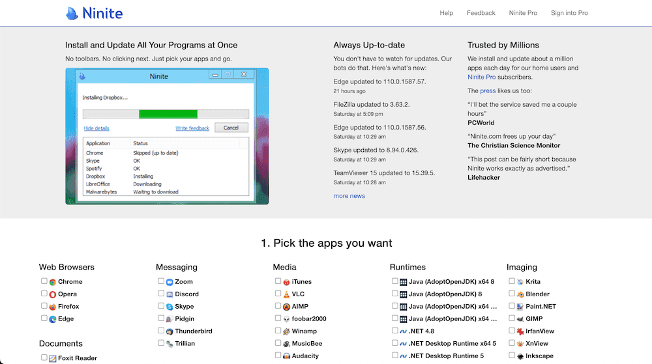Select the .NET Desktop Runtime 5 checkbox
Image resolution: width=652 pixels, height=364 pixels.
[394, 356]
